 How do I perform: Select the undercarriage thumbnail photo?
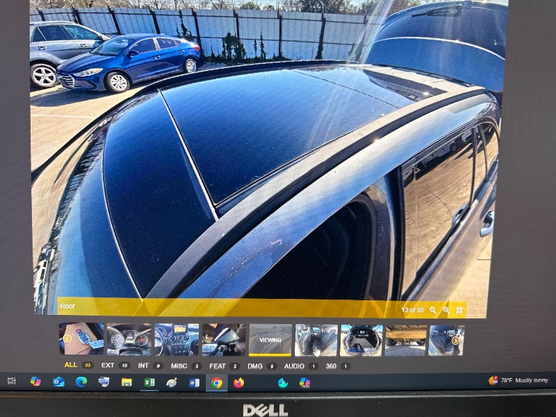click(x=406, y=341)
